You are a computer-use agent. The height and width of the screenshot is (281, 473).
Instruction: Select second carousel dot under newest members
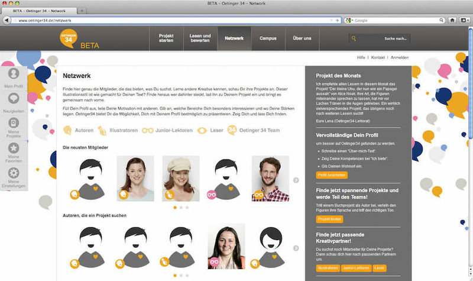[181, 208]
